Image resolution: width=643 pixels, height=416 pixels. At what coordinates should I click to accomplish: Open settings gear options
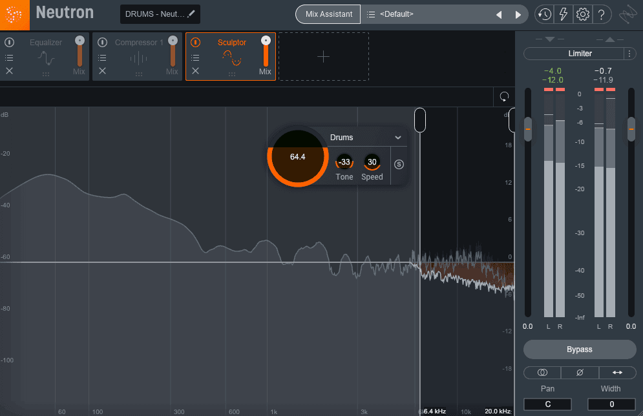583,15
